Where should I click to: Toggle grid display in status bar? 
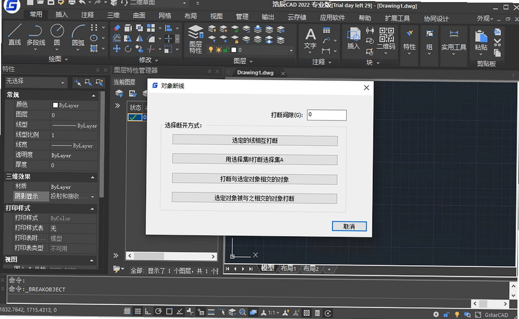click(x=138, y=311)
